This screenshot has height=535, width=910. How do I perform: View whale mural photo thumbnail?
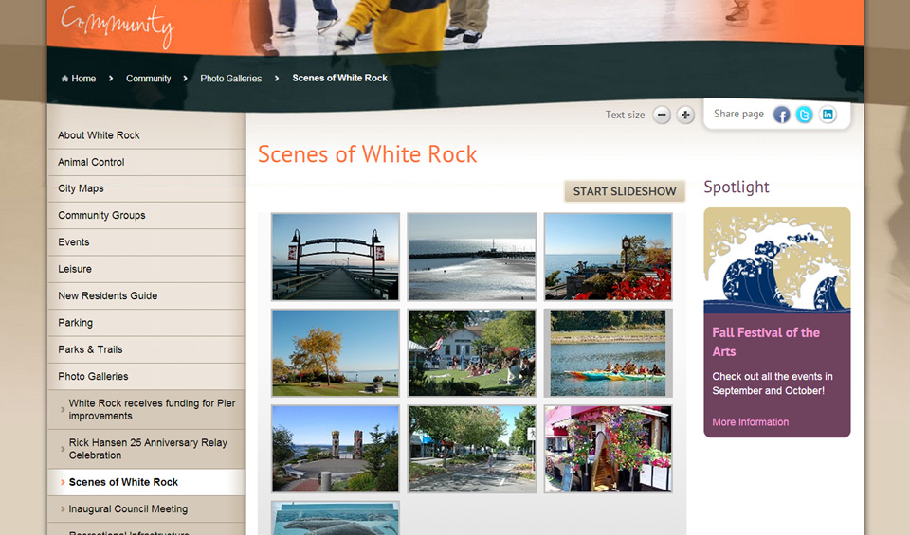coord(336,518)
